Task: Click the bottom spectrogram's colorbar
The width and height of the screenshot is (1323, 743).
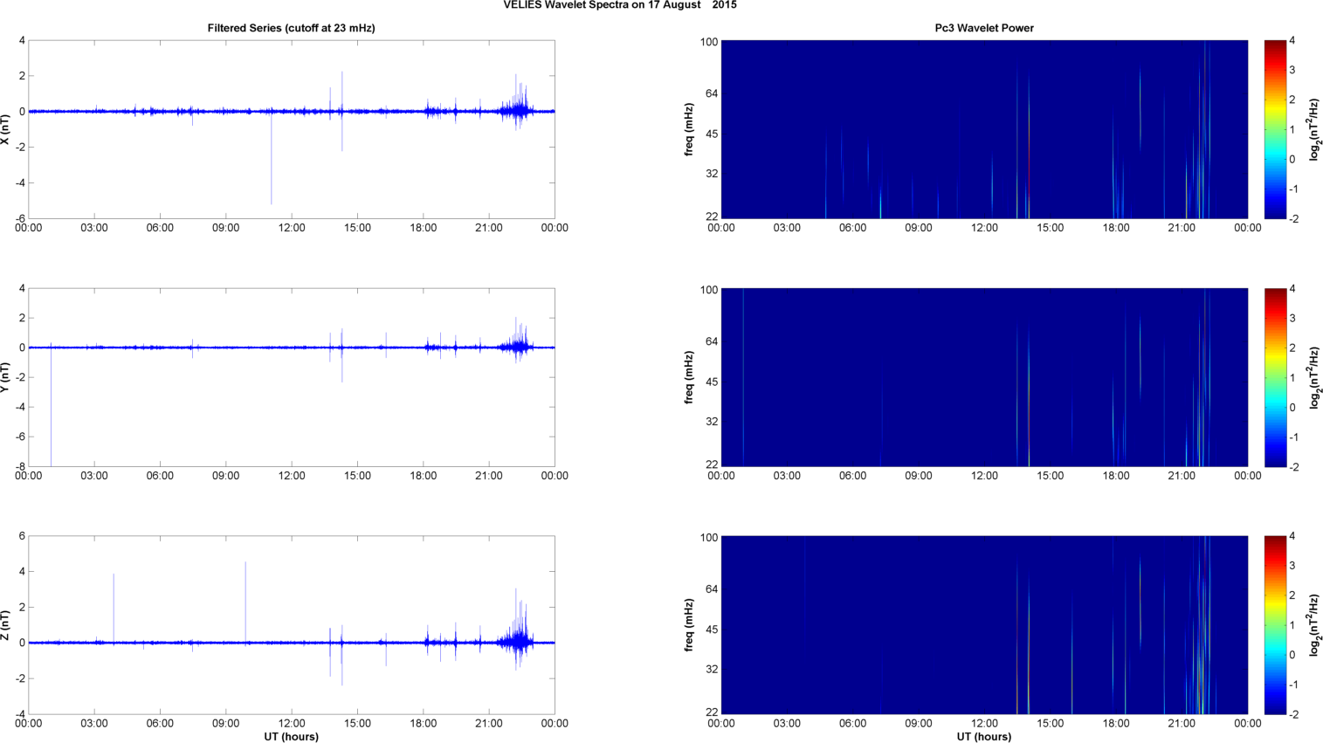Action: pos(1275,625)
